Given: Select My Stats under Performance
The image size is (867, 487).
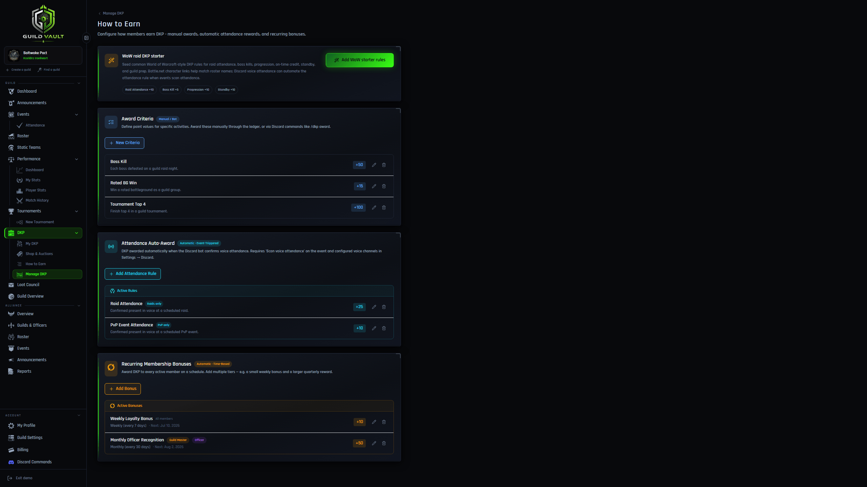Looking at the screenshot, I should tap(47, 180).
